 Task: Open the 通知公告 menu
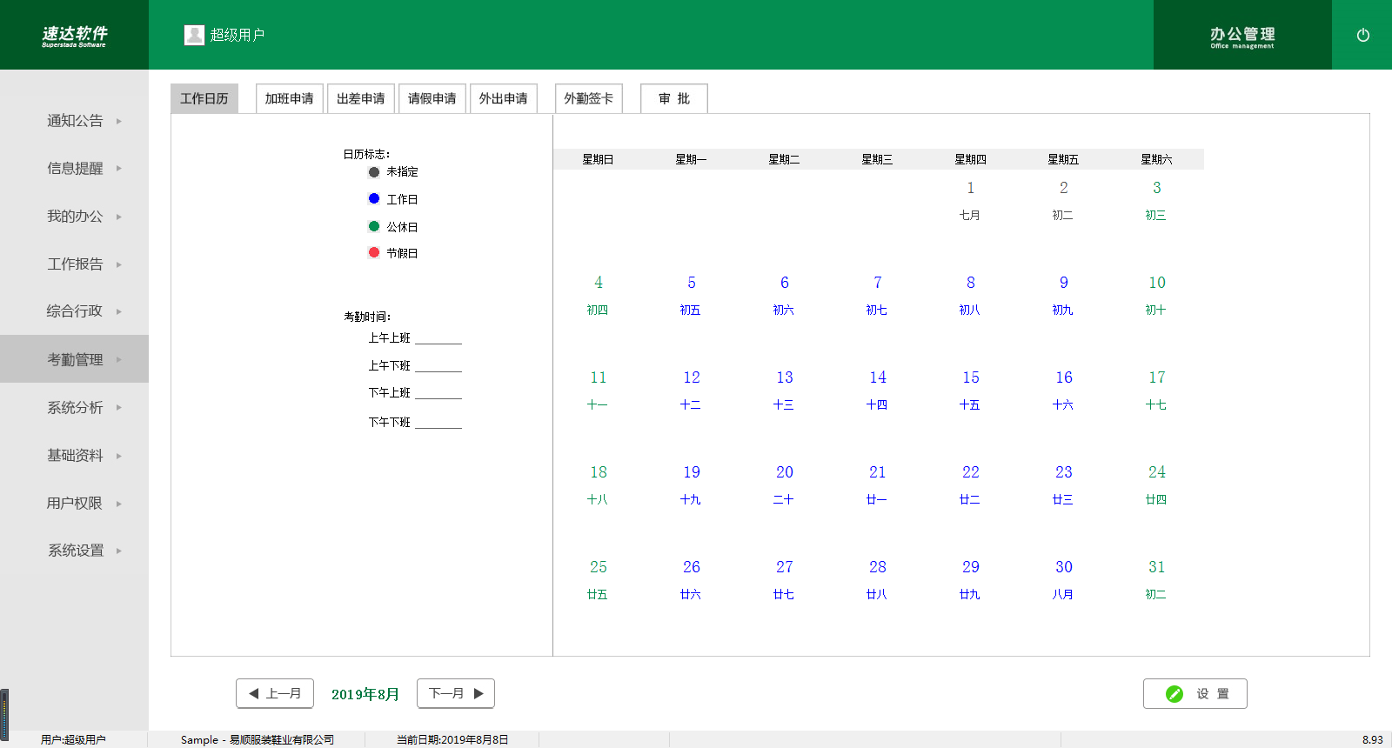click(x=75, y=121)
